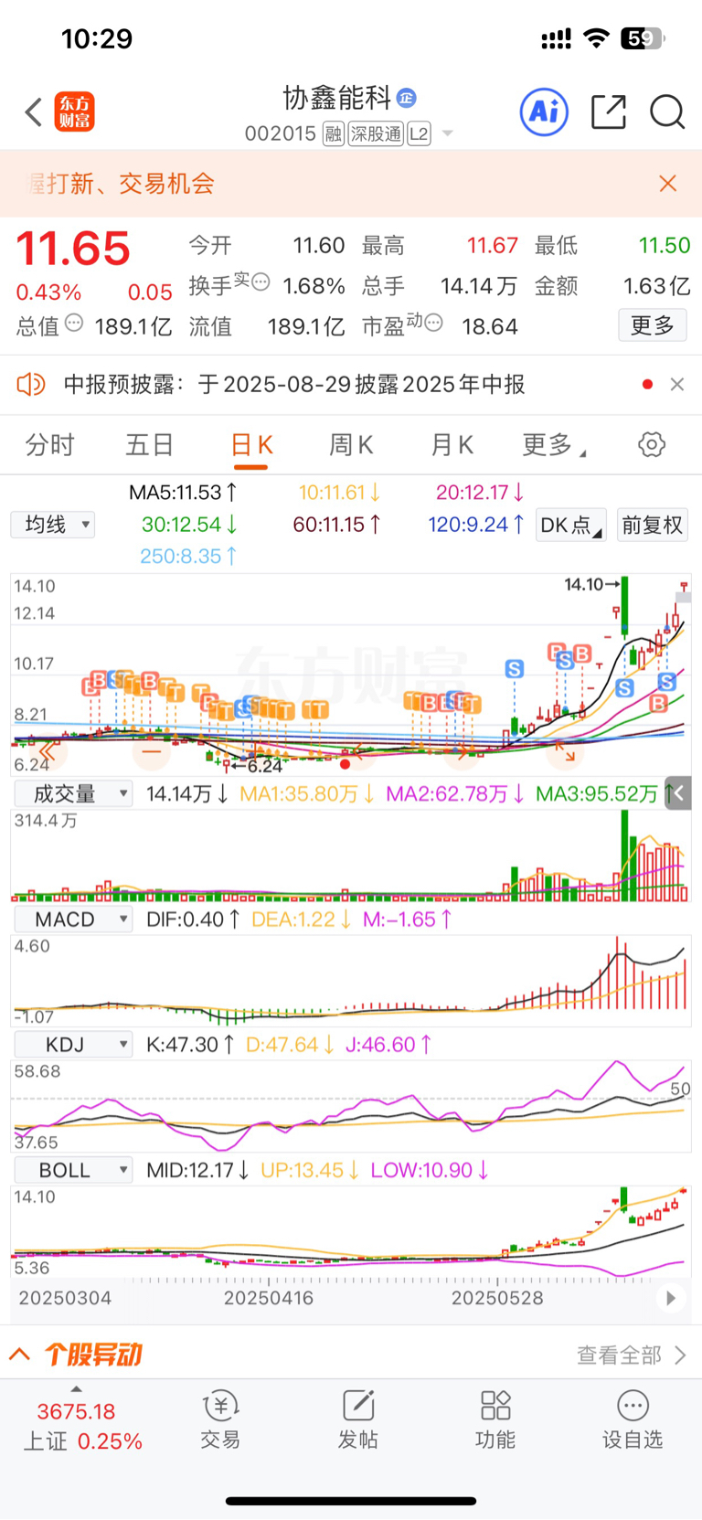The image size is (702, 1520).
Task: Collapse side panel chevron on chart
Action: (x=678, y=792)
